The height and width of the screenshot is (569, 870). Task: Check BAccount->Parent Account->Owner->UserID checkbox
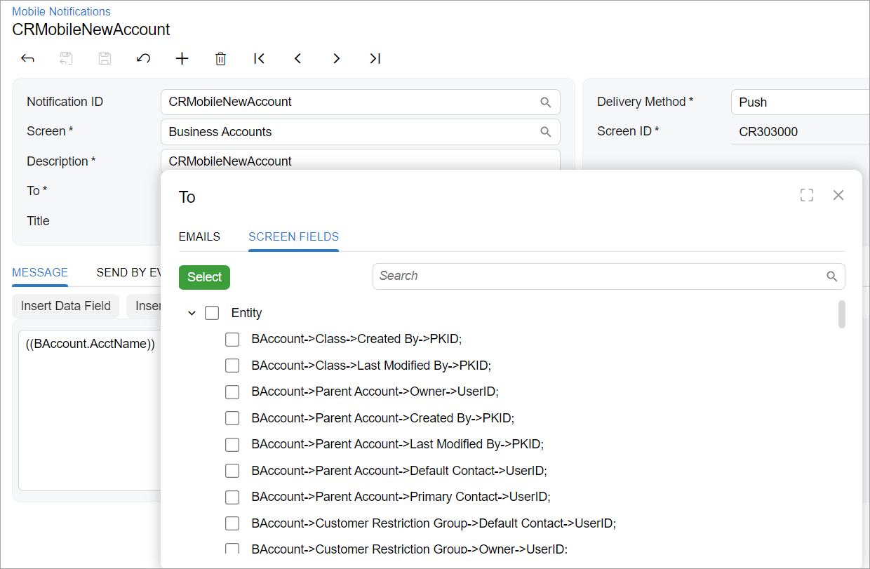pos(232,392)
